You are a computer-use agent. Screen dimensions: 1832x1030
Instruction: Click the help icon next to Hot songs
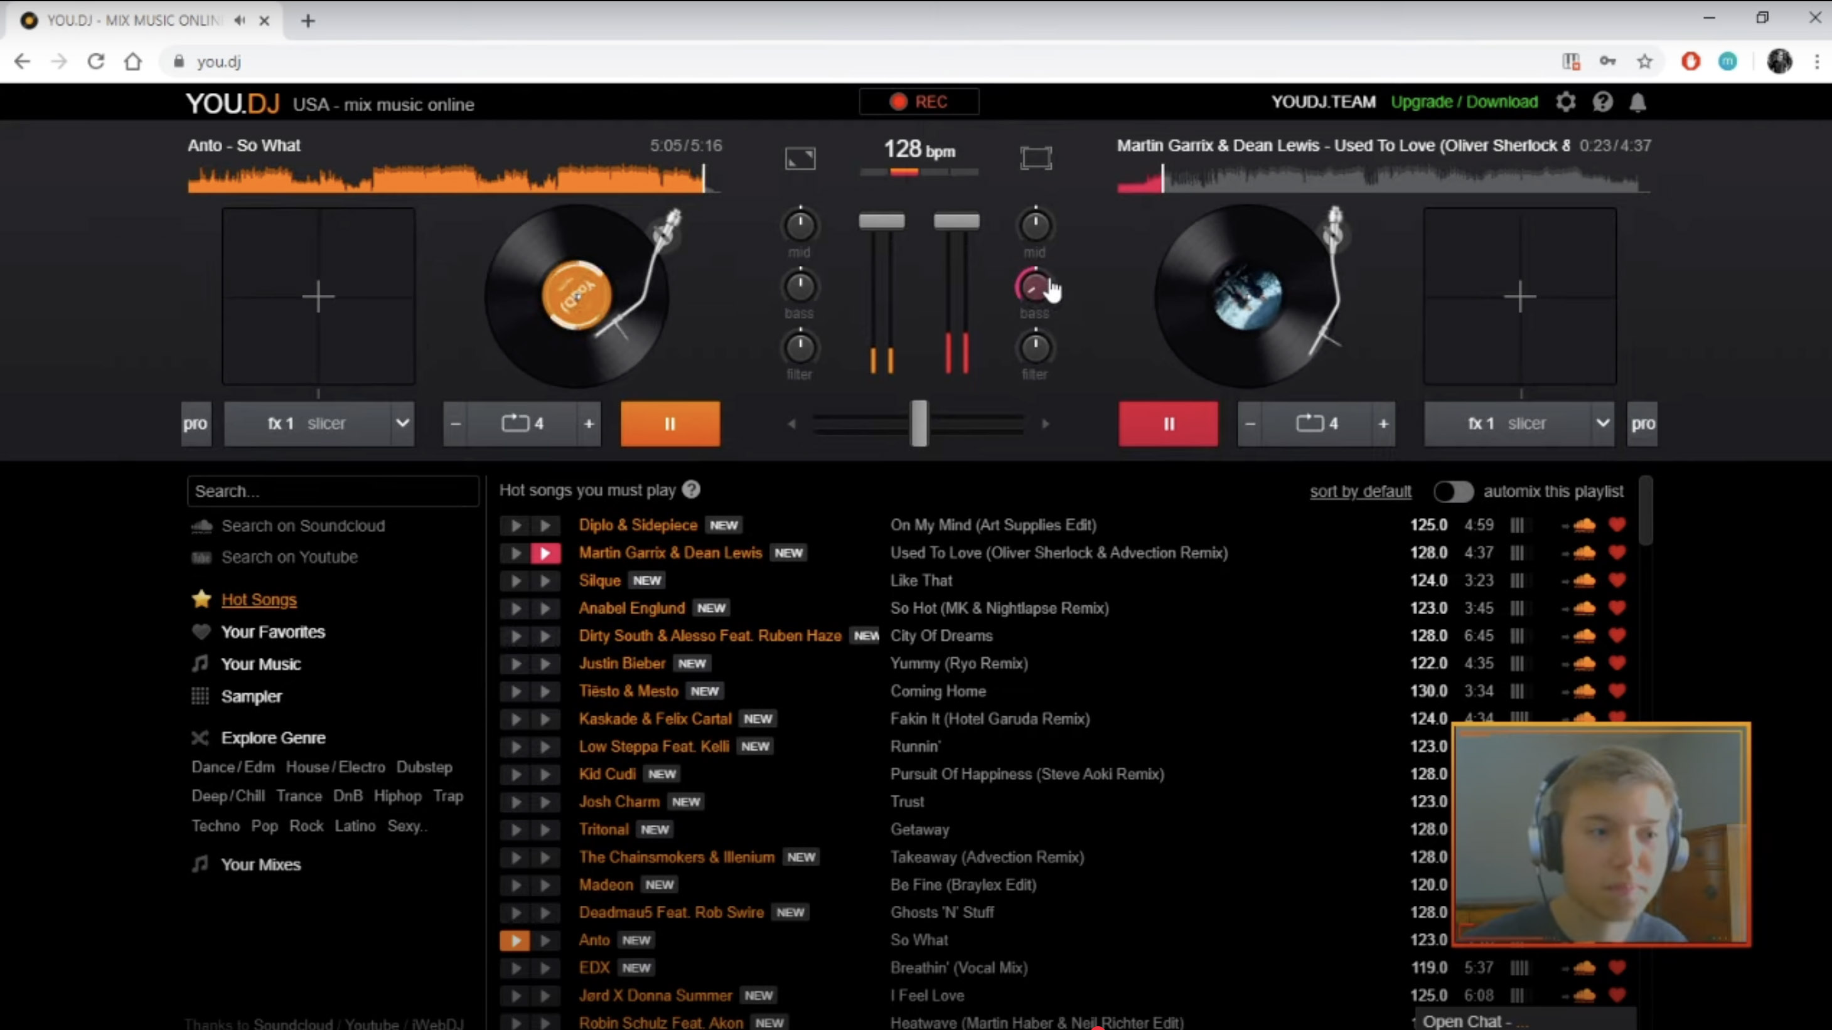click(691, 490)
